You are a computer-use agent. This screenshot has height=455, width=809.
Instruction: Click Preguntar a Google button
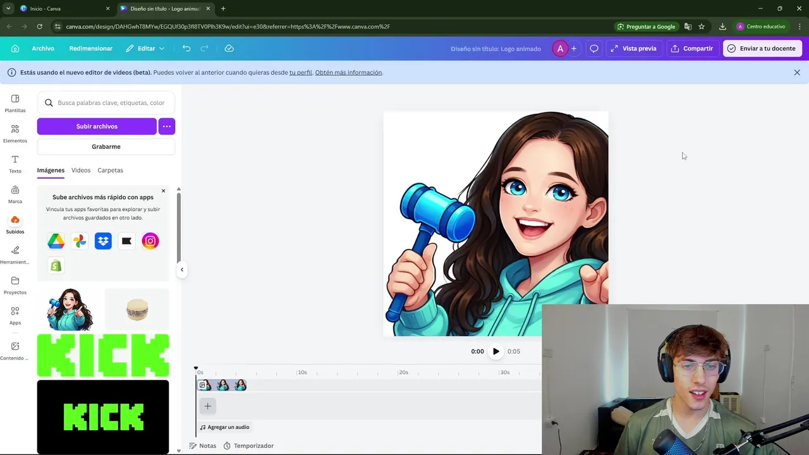click(x=645, y=27)
